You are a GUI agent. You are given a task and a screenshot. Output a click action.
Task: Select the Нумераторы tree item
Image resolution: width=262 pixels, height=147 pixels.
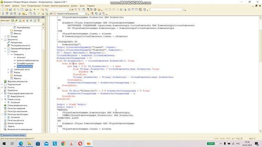click(16, 42)
